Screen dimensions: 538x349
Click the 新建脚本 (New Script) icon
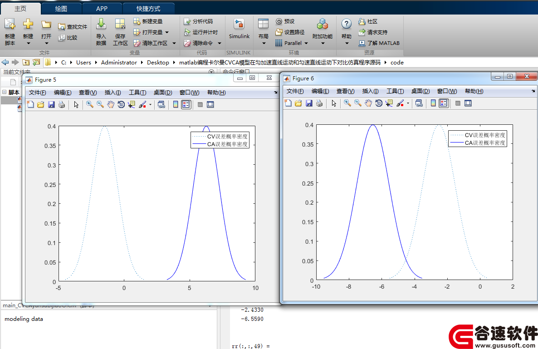10,25
